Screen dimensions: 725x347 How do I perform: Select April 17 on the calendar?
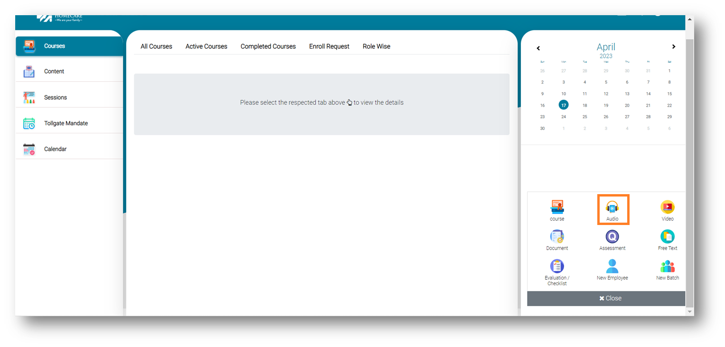[564, 105]
